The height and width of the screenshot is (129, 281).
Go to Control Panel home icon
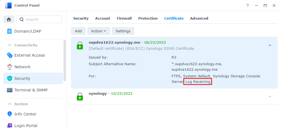coord(9,19)
